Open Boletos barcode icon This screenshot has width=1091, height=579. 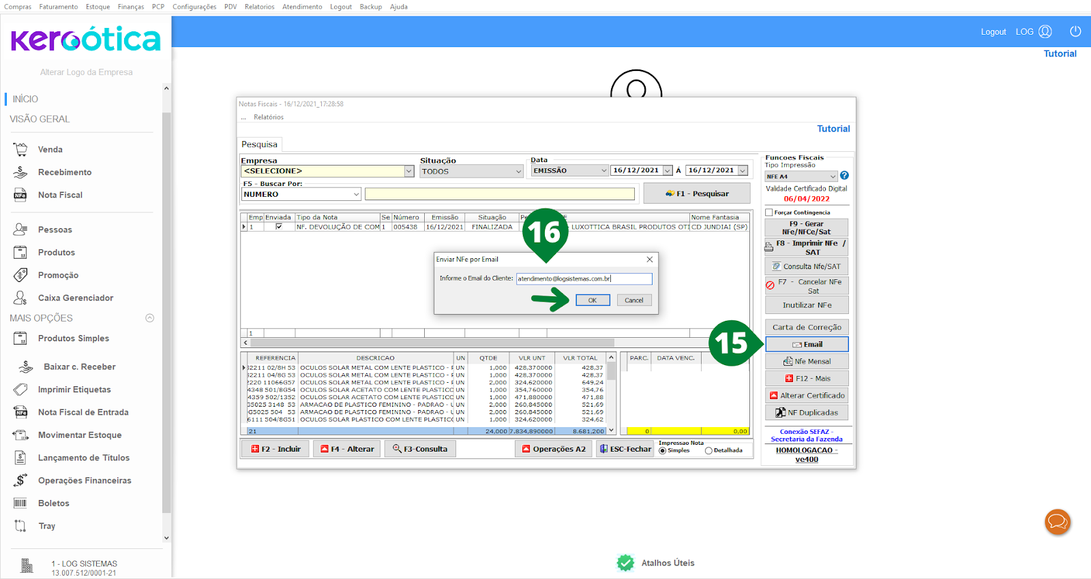click(x=20, y=503)
